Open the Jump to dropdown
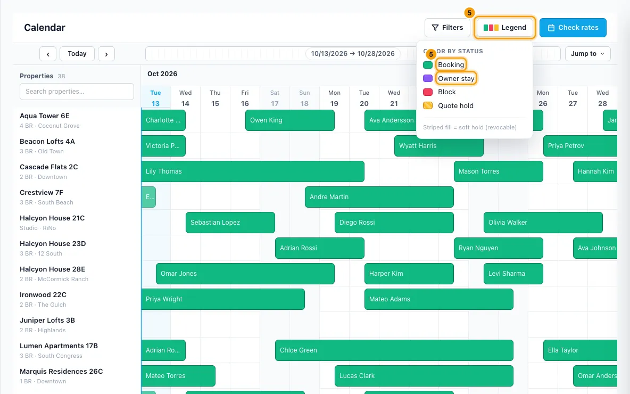Image resolution: width=630 pixels, height=394 pixels. tap(588, 53)
